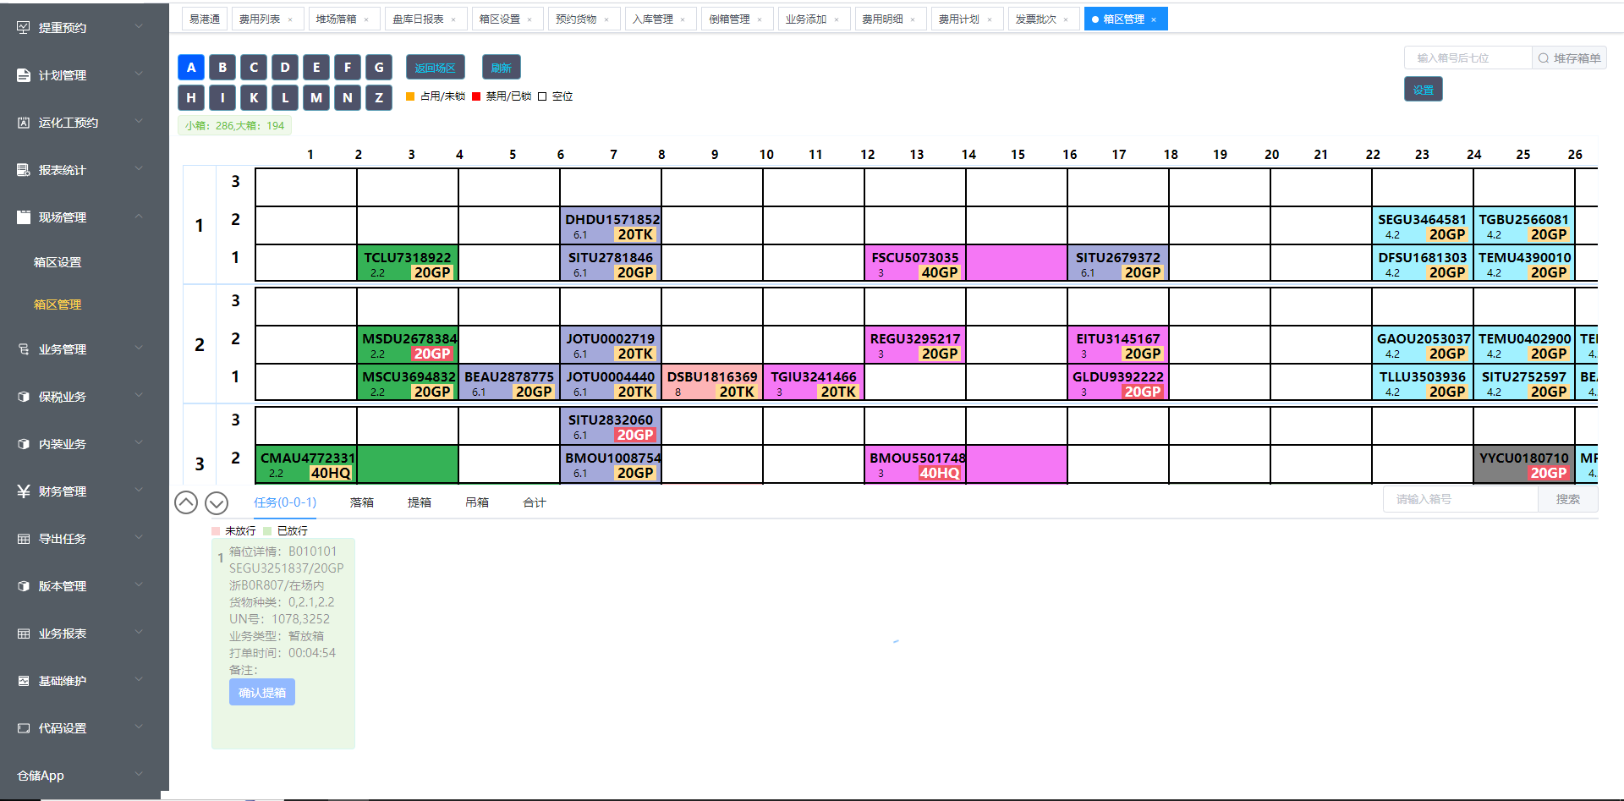The width and height of the screenshot is (1624, 801).
Task: Click the 基础维护 sidebar icon
Action: [x=24, y=681]
